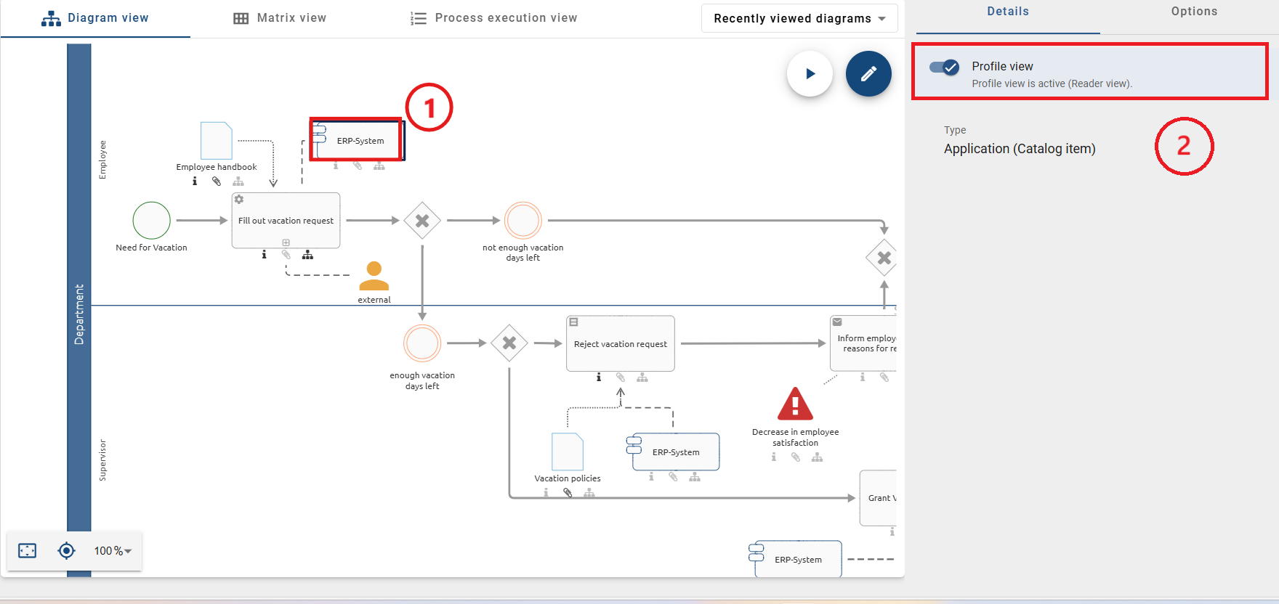Click the Employee handbook document icon
Image resolution: width=1279 pixels, height=604 pixels.
tap(216, 141)
